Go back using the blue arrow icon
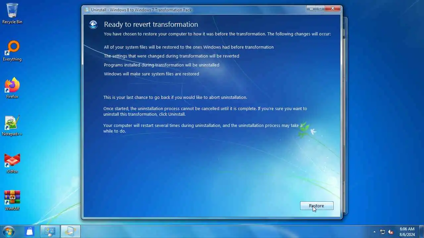424x238 pixels. pyautogui.click(x=93, y=24)
